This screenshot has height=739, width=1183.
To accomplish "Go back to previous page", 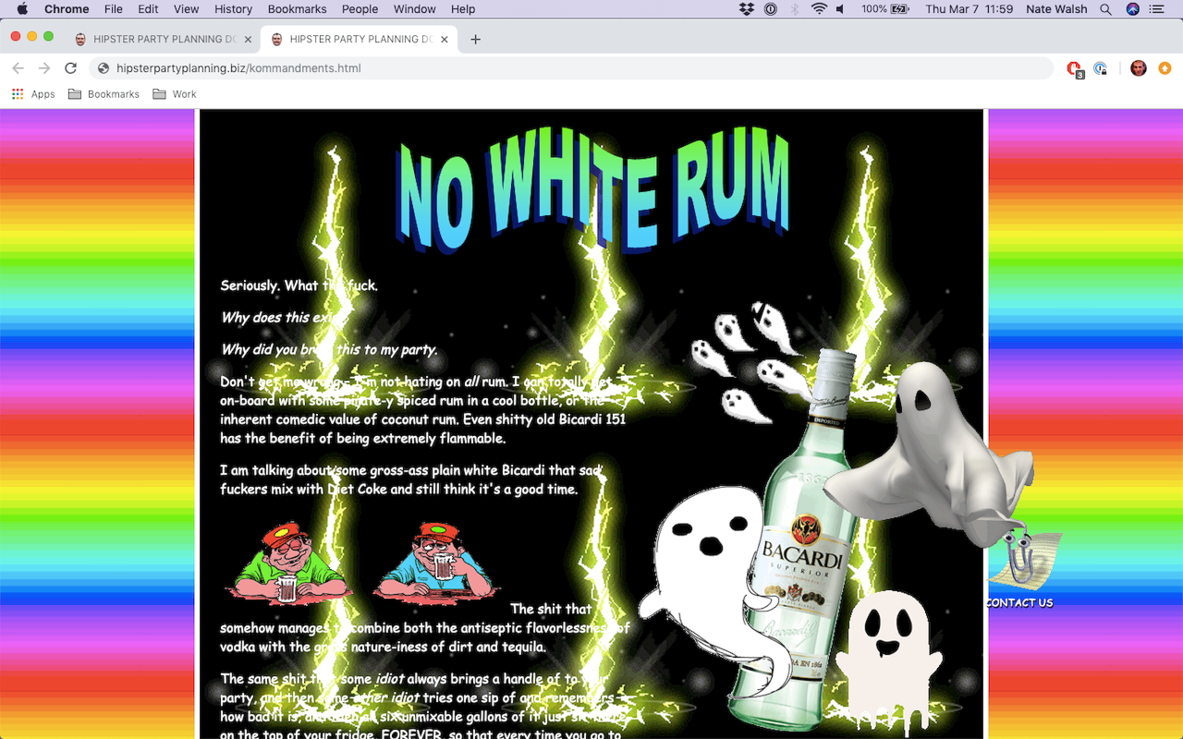I will click(x=18, y=68).
